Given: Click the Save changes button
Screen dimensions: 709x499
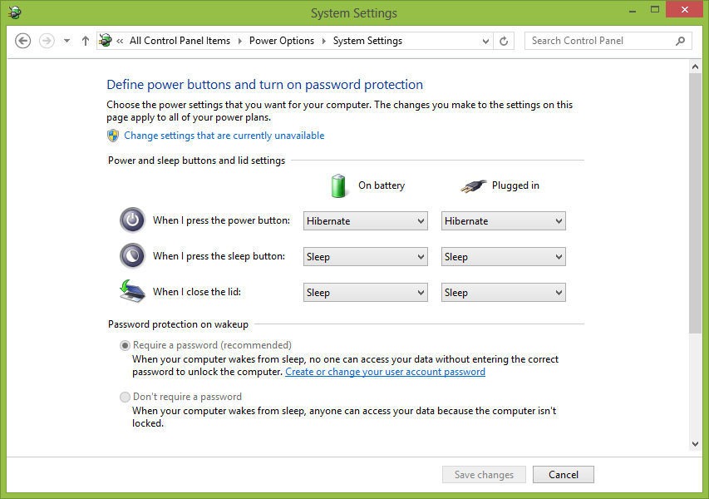Looking at the screenshot, I should [484, 475].
